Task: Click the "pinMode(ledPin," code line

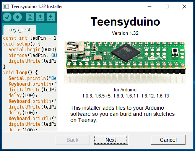Action: coord(32,55)
